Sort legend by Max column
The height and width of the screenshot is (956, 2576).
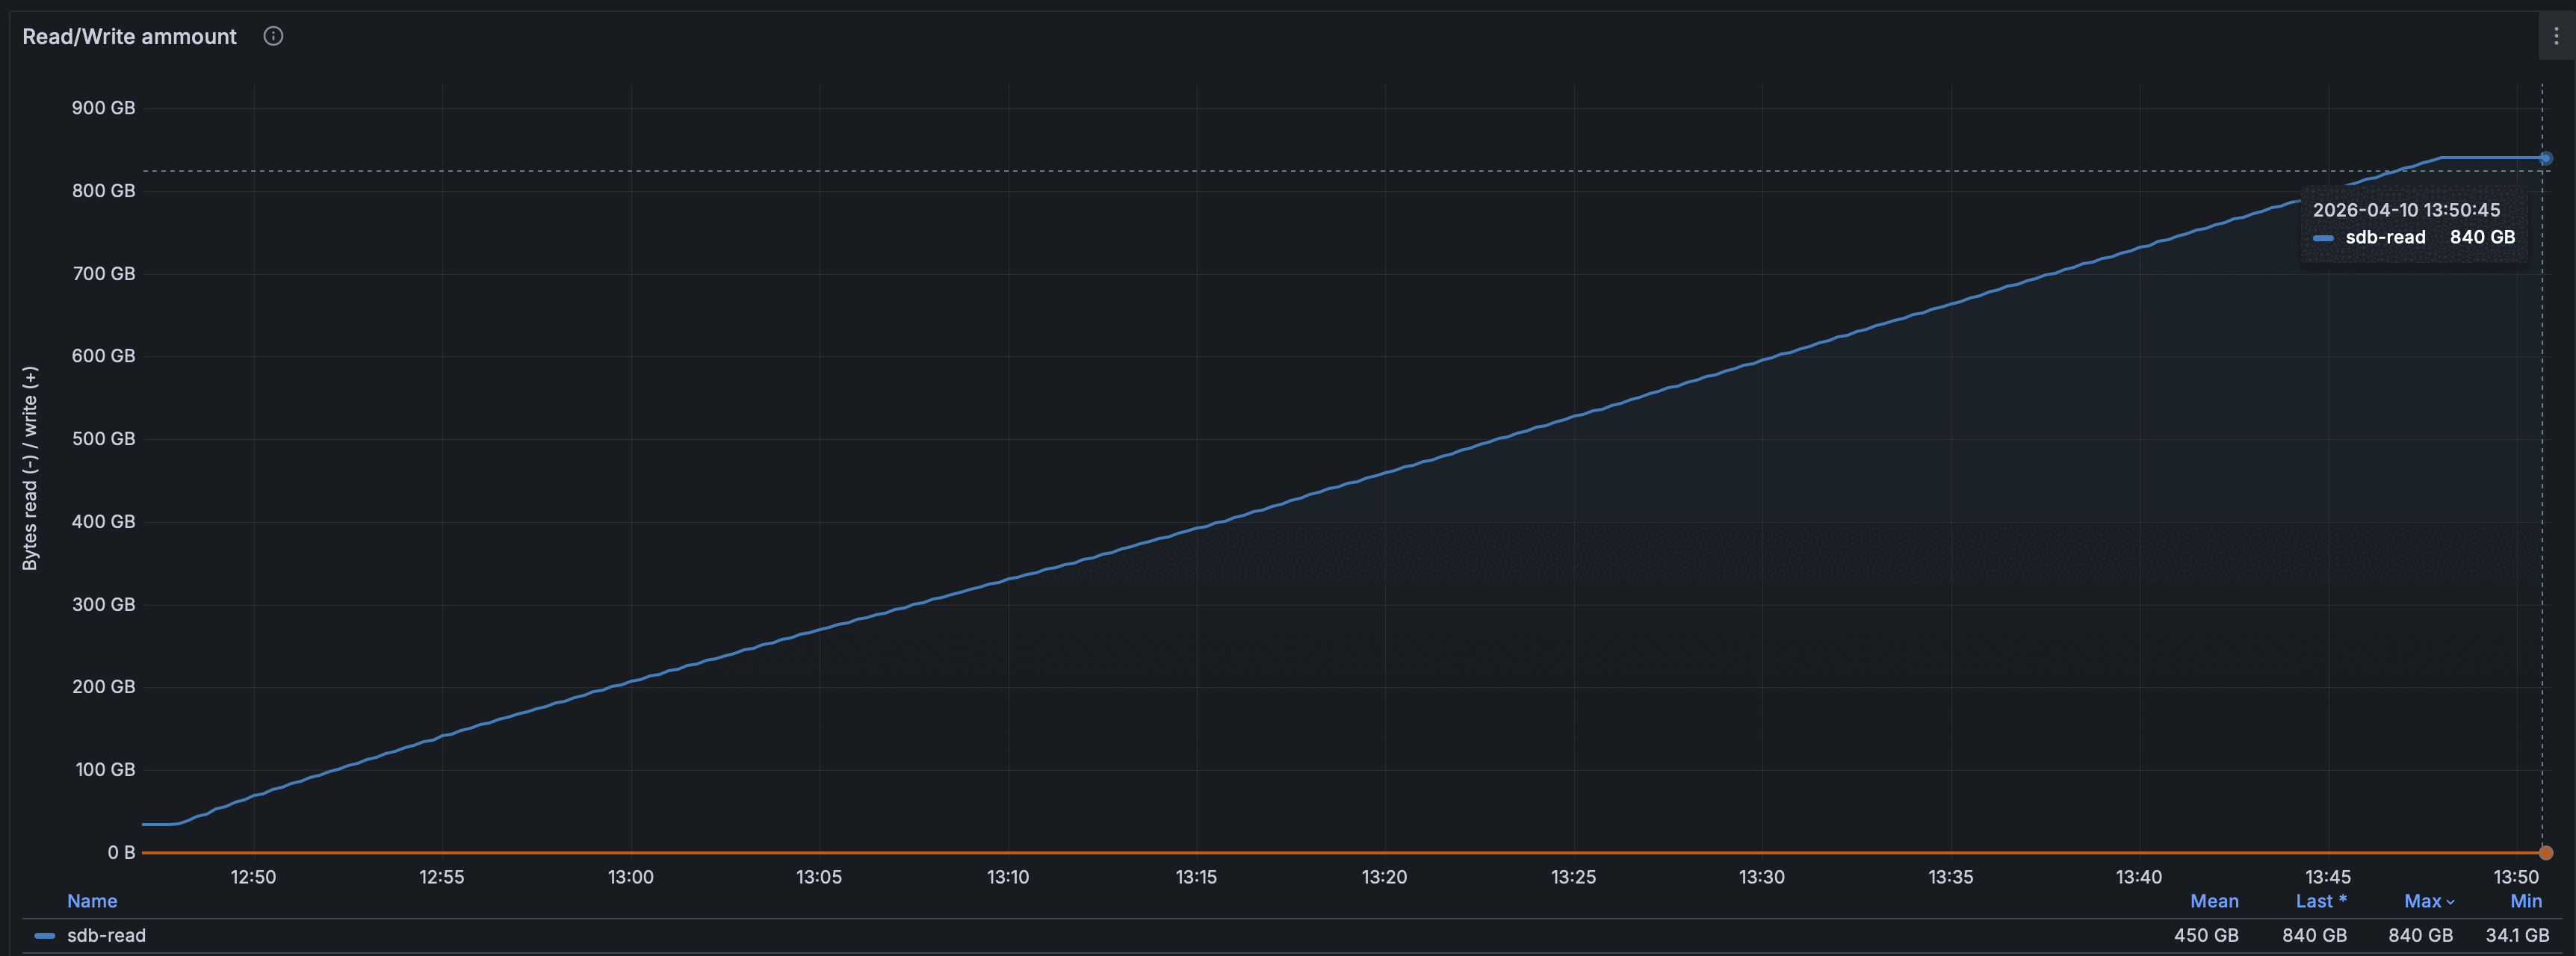point(2422,901)
